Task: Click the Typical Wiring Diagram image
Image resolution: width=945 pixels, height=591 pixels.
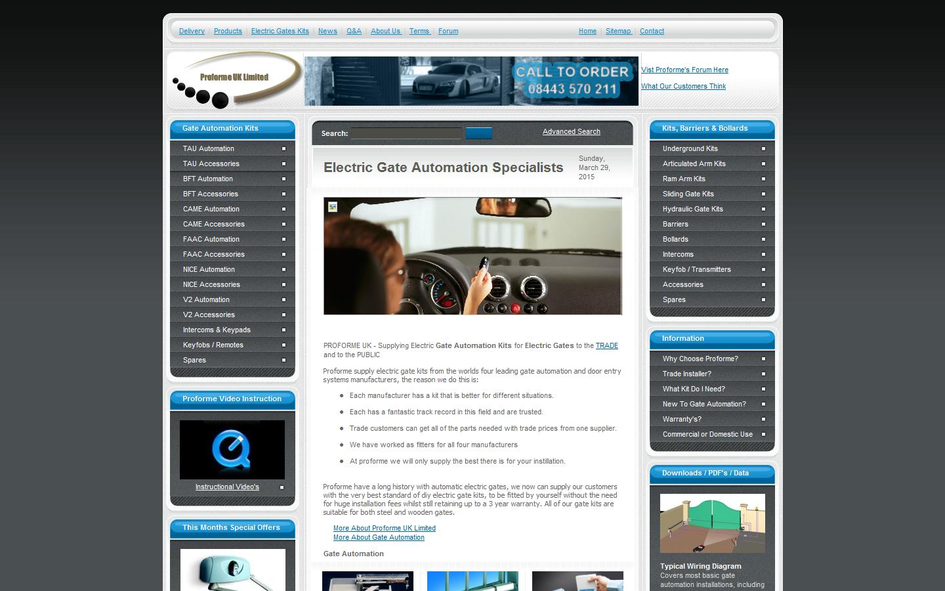Action: coord(712,523)
